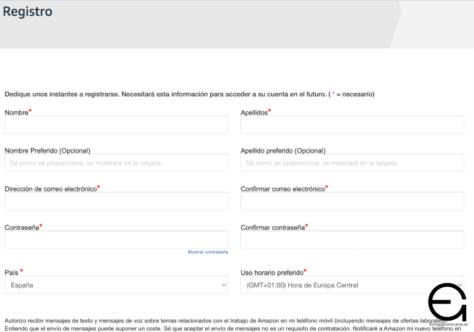Click the Dirección de correo electrónico label
The width and height of the screenshot is (474, 332).
(x=50, y=189)
